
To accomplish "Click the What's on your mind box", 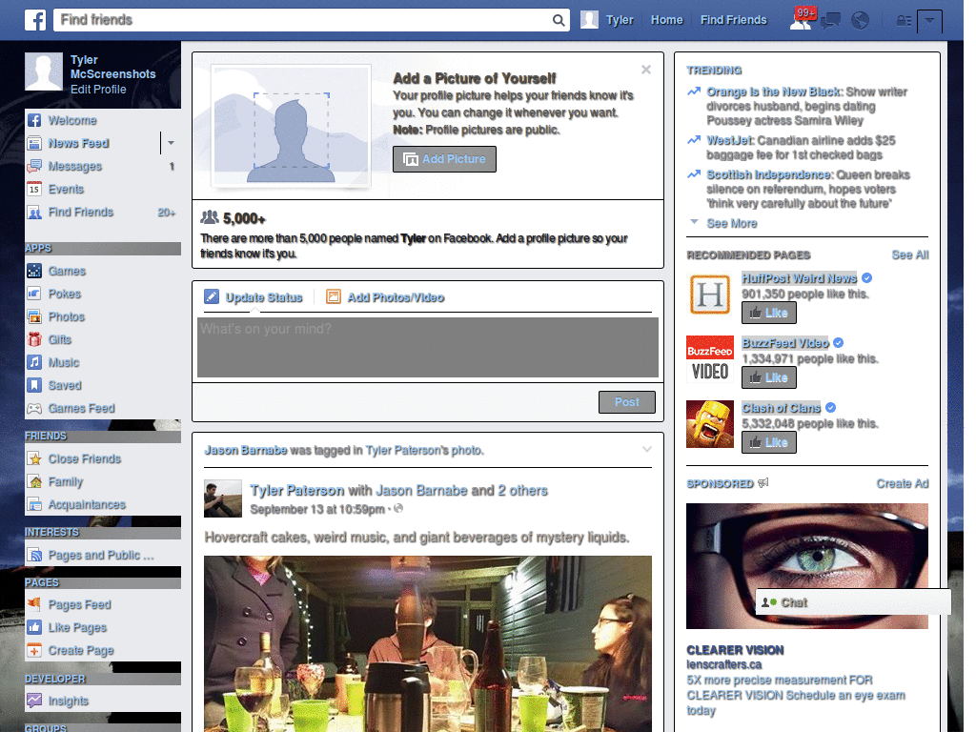I will coord(428,347).
